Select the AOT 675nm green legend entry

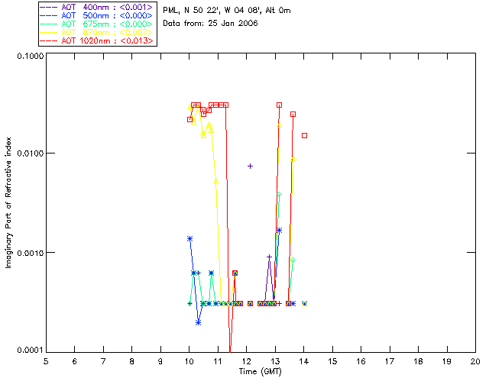(97, 24)
